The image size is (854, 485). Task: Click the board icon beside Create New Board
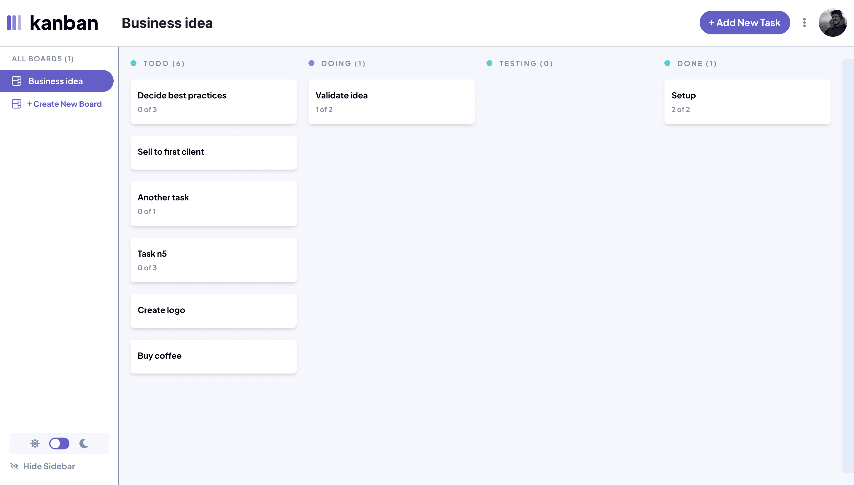click(x=16, y=103)
